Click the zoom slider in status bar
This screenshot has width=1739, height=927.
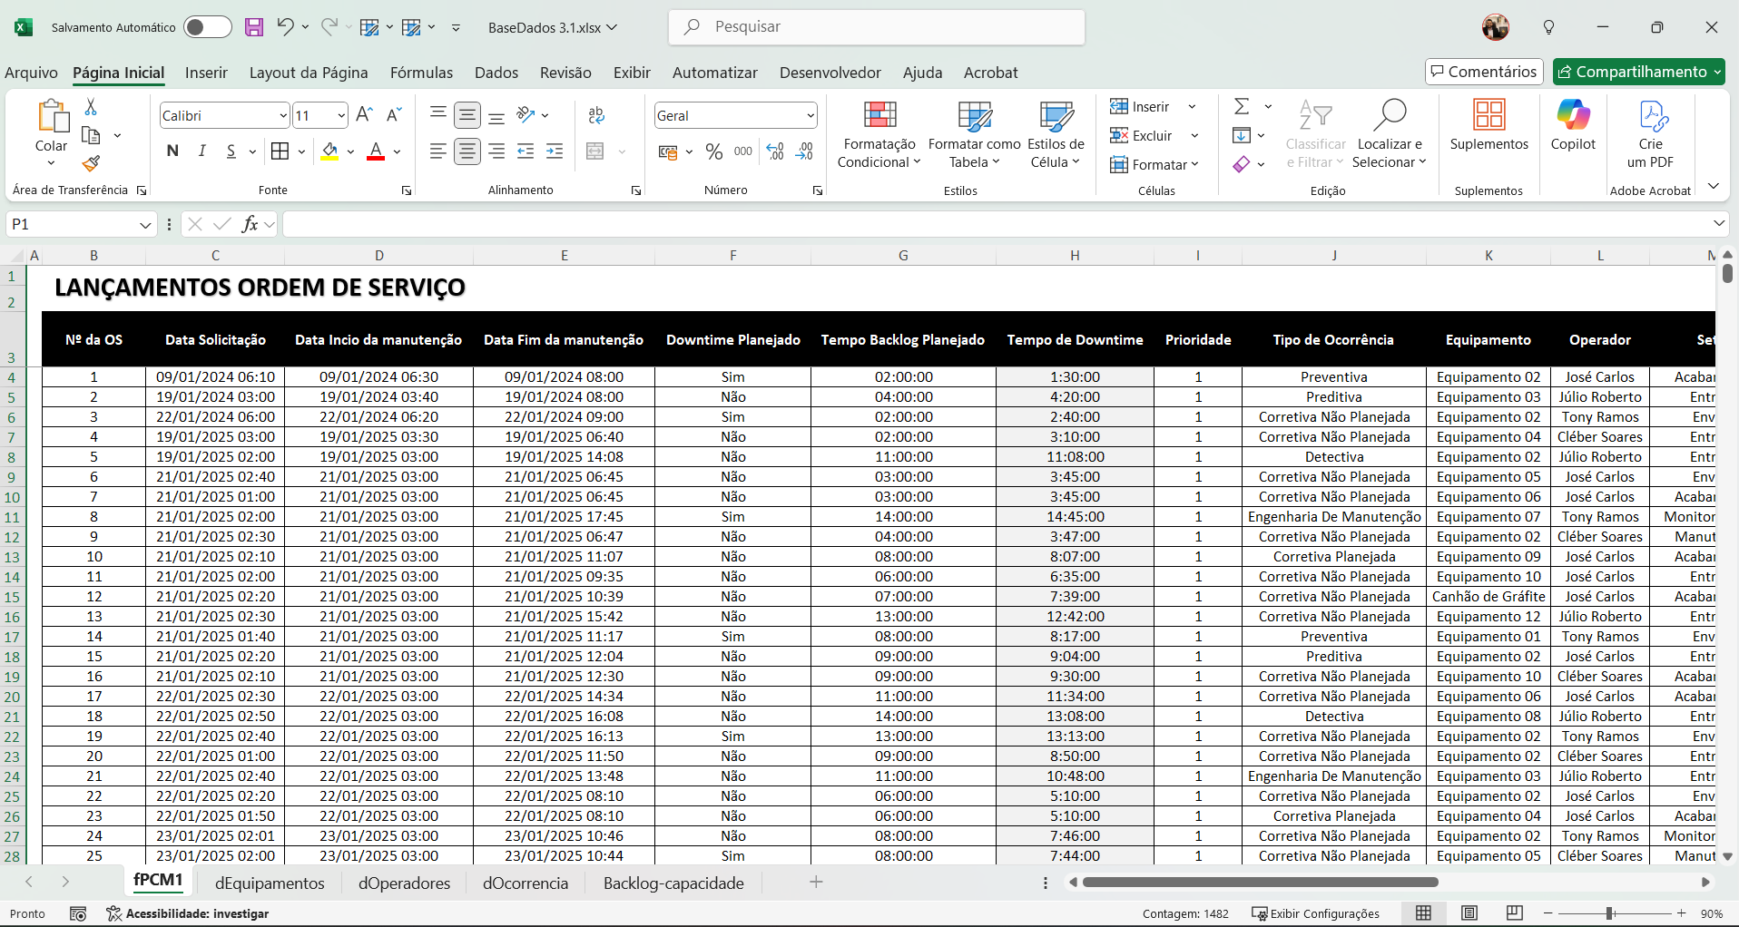pyautogui.click(x=1609, y=913)
